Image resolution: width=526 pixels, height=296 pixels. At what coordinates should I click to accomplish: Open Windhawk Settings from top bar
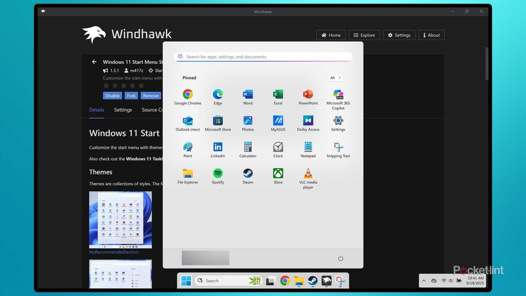click(x=399, y=35)
